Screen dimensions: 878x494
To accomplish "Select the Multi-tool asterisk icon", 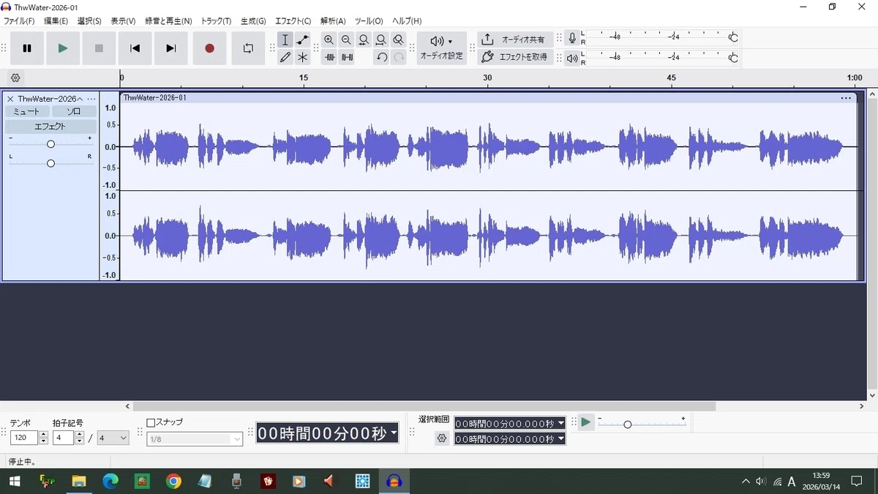I will pyautogui.click(x=302, y=57).
